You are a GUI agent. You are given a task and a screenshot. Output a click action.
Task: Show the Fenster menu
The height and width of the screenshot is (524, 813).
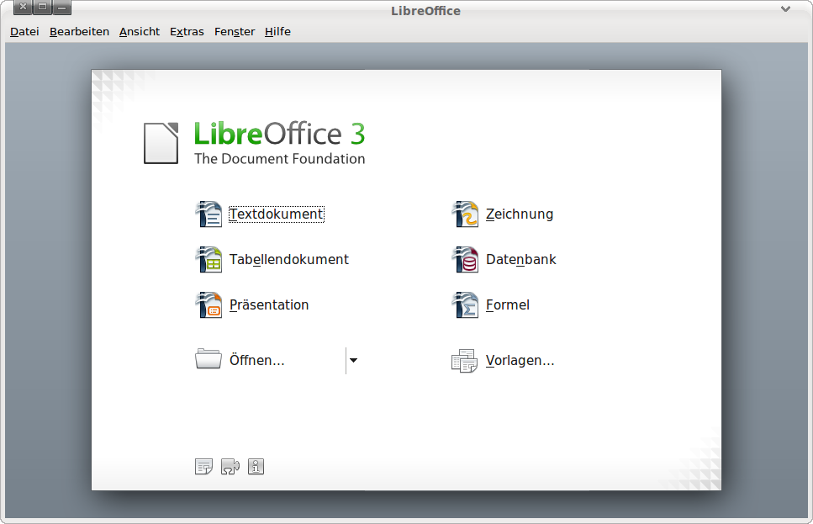235,32
